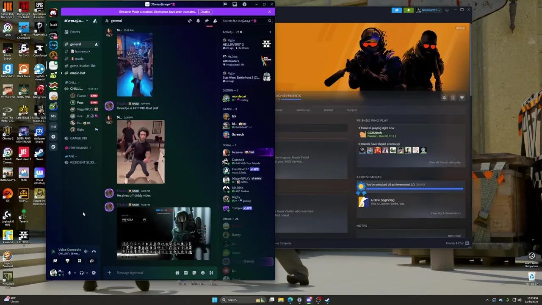Open Steam game info icon

click(453, 98)
